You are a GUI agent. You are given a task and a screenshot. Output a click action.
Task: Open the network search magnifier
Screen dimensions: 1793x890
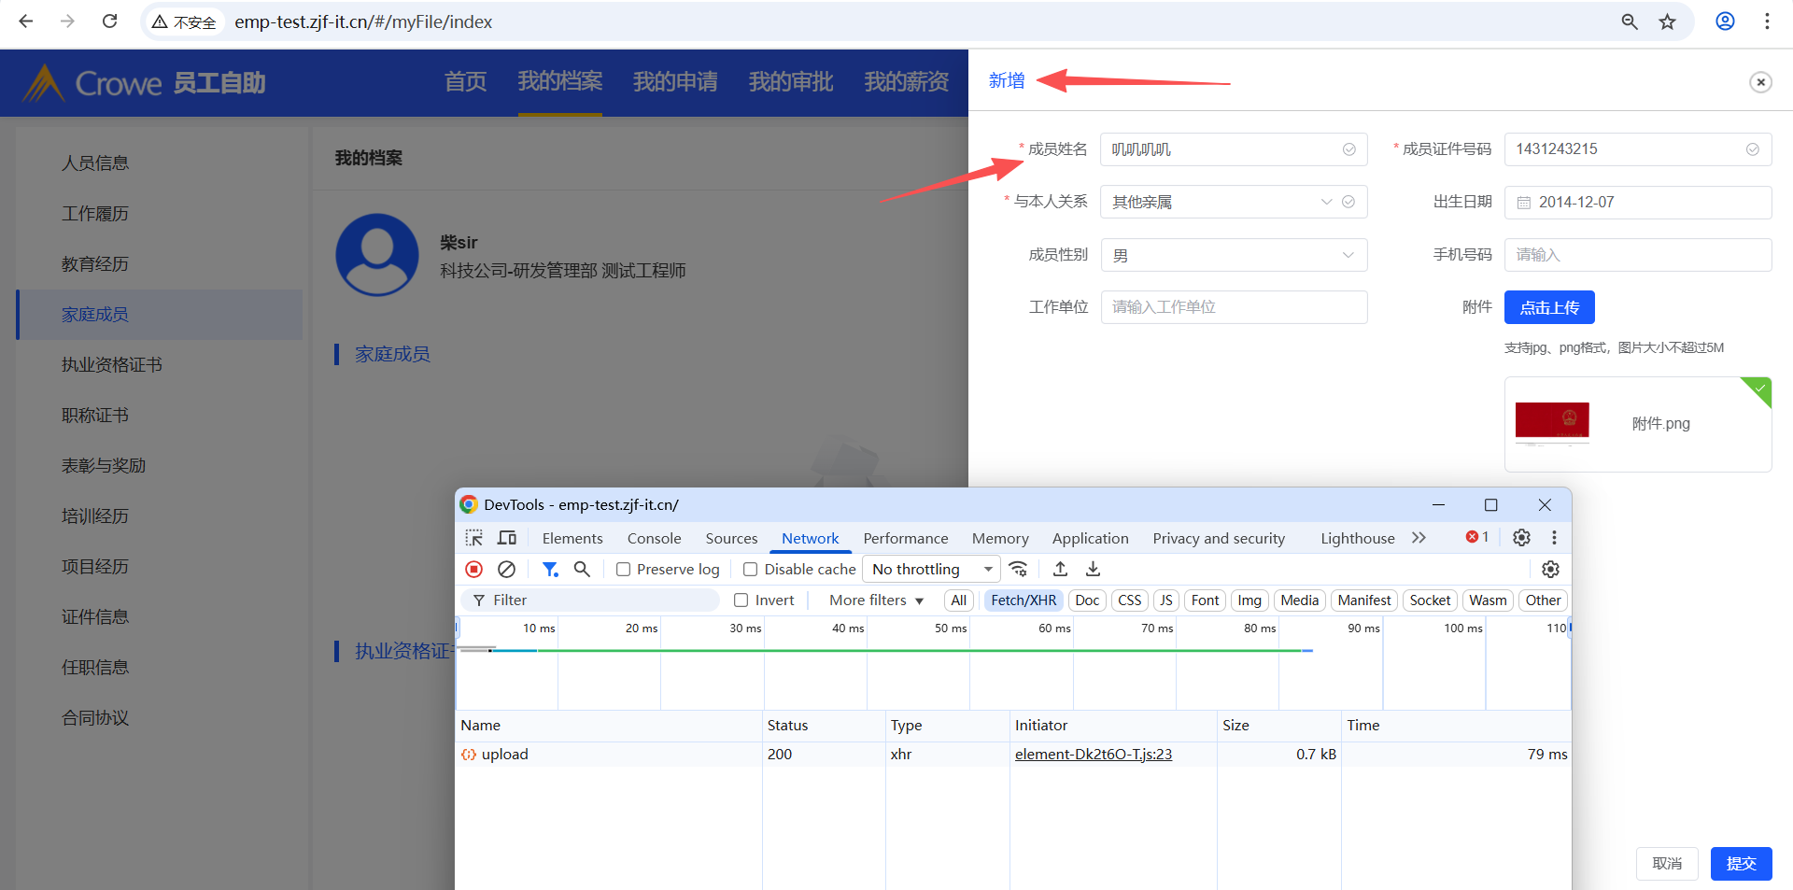582,569
